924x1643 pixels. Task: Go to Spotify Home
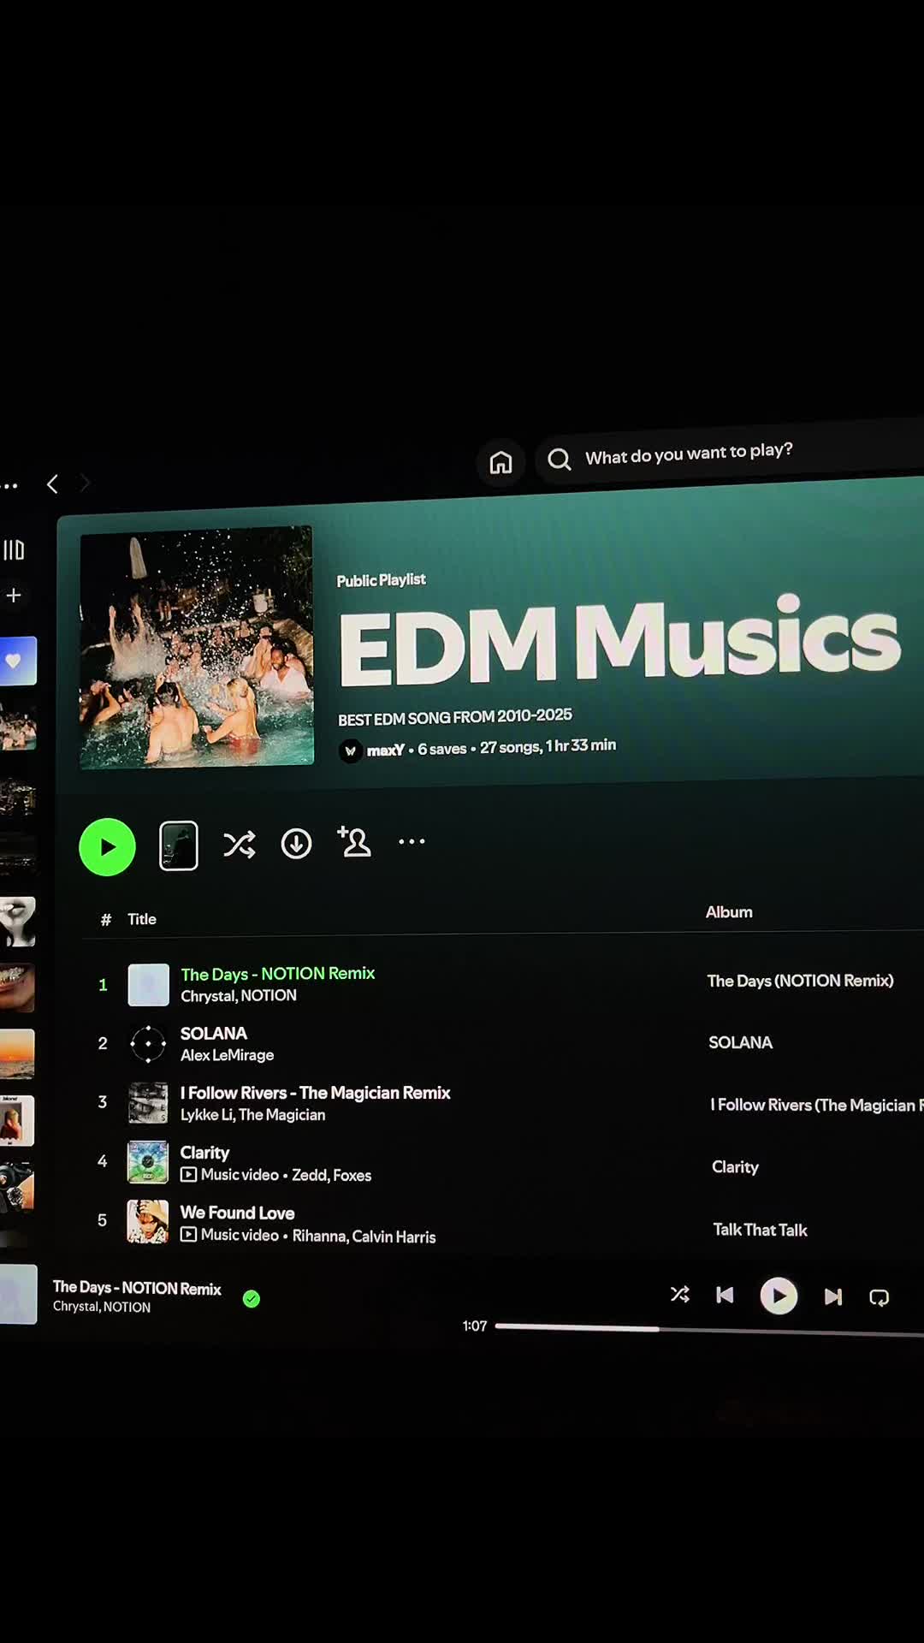[500, 463]
